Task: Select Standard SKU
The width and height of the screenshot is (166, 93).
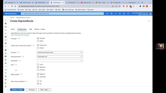Action: click(38, 67)
